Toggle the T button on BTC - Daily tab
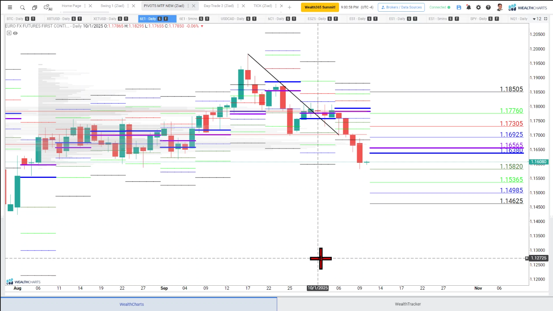This screenshot has width=553, height=311. (x=33, y=19)
